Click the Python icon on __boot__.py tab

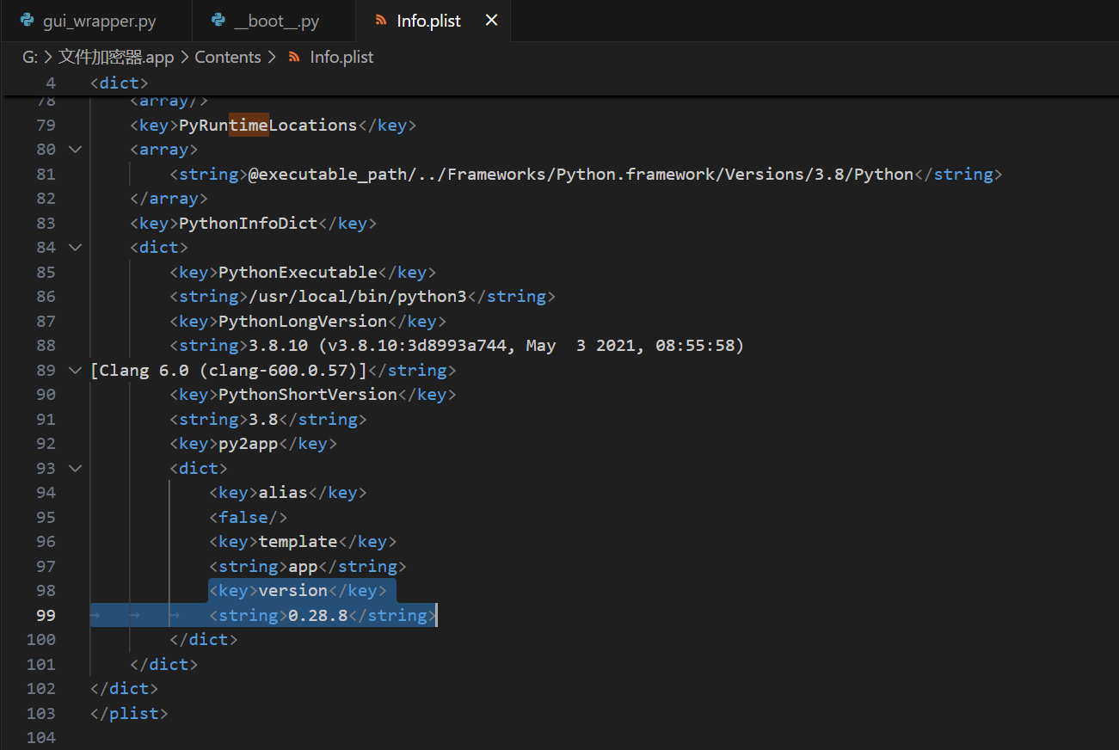click(218, 21)
